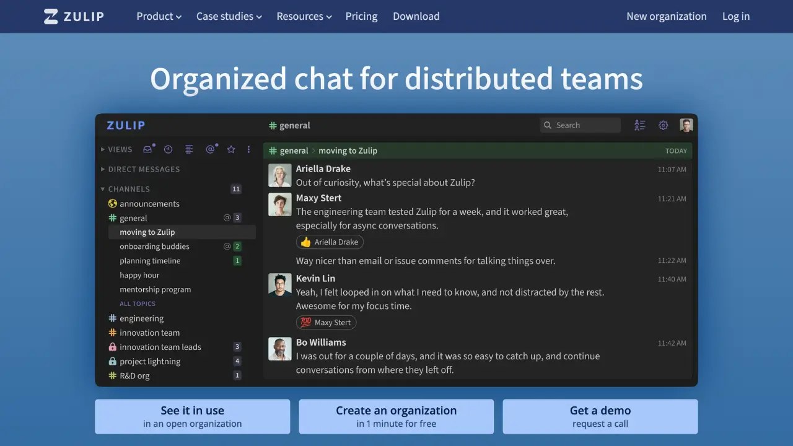
Task: Open the Recent conversations clock icon
Action: click(168, 149)
